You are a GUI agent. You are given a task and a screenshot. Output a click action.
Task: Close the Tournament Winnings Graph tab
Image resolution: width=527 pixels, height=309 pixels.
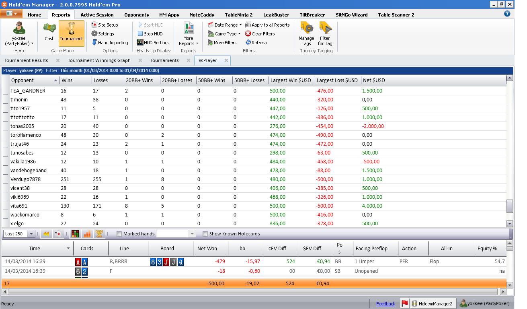tap(140, 60)
